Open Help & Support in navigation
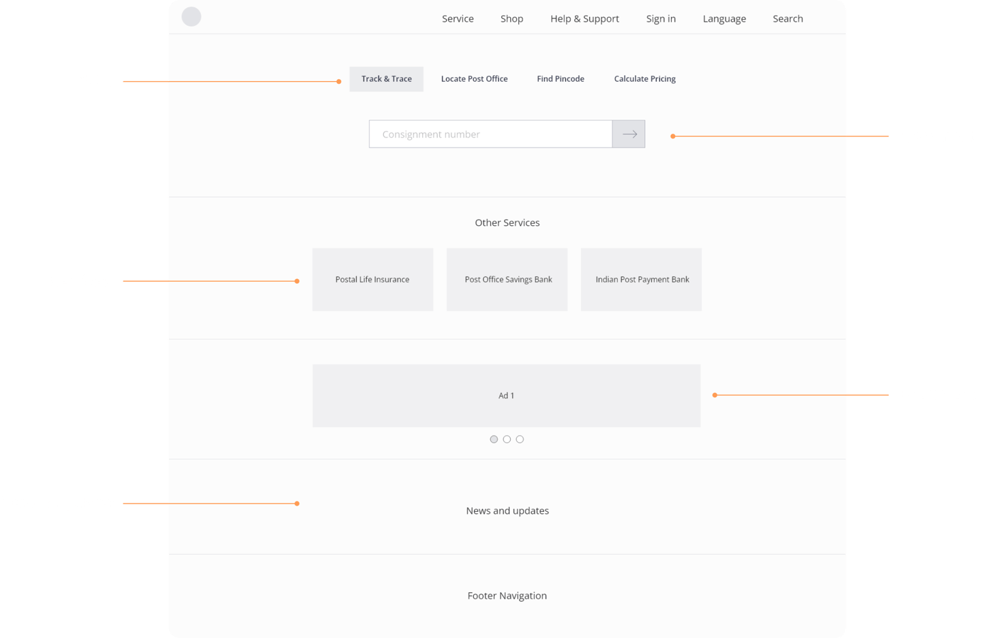The height and width of the screenshot is (638, 982). click(584, 18)
